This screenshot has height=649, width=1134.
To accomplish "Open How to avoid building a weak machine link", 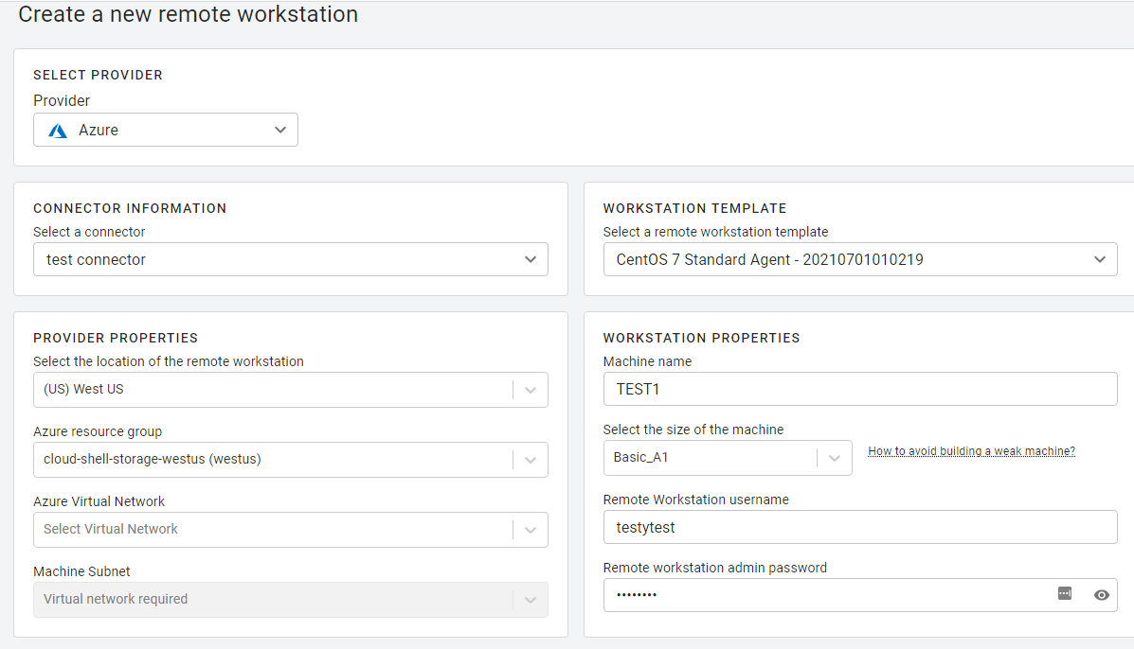I will 971,451.
